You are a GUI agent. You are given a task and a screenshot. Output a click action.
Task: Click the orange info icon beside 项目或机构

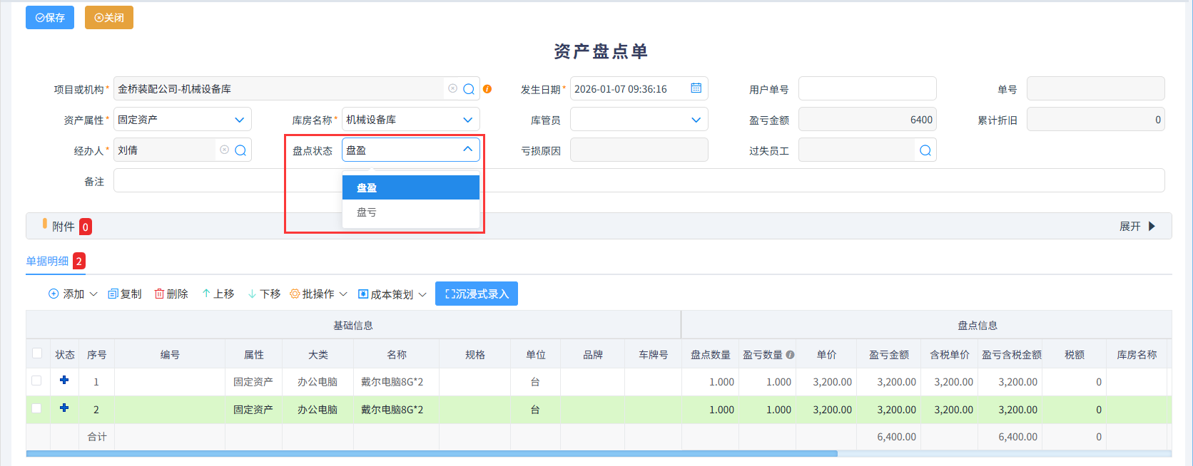pos(487,89)
